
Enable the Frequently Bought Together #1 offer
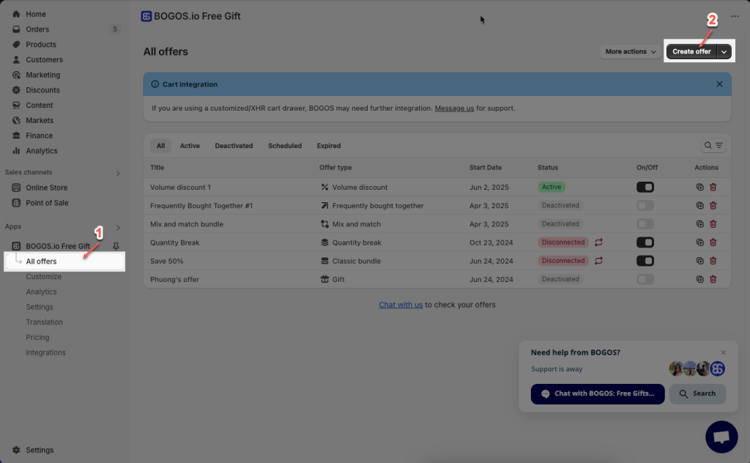[645, 206]
